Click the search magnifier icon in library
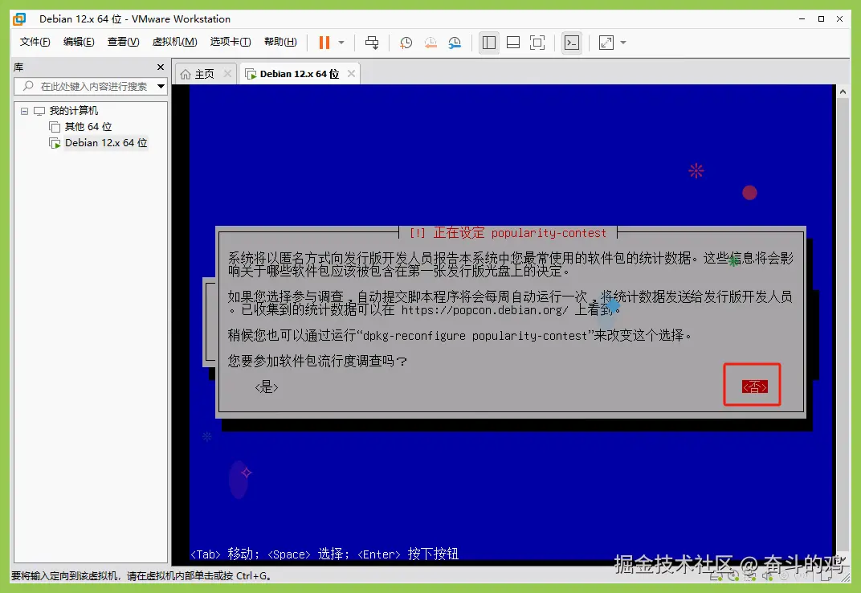Screen dimensions: 861x593 pyautogui.click(x=29, y=86)
